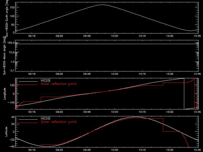The image size is (203, 152).
Task: Click the 100 tick on Earth angle axis
Action: click(x=12, y=16)
